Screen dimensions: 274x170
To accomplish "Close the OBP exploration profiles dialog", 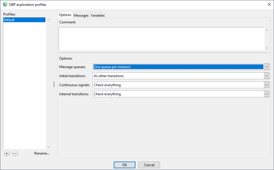I will [269, 5].
